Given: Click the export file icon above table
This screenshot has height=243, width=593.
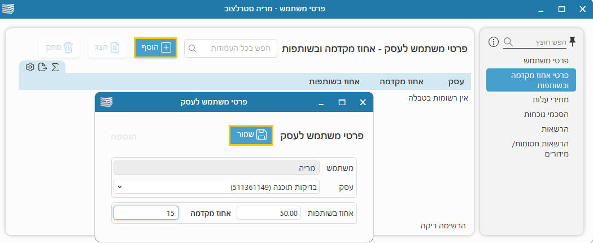Looking at the screenshot, I should coord(42,67).
